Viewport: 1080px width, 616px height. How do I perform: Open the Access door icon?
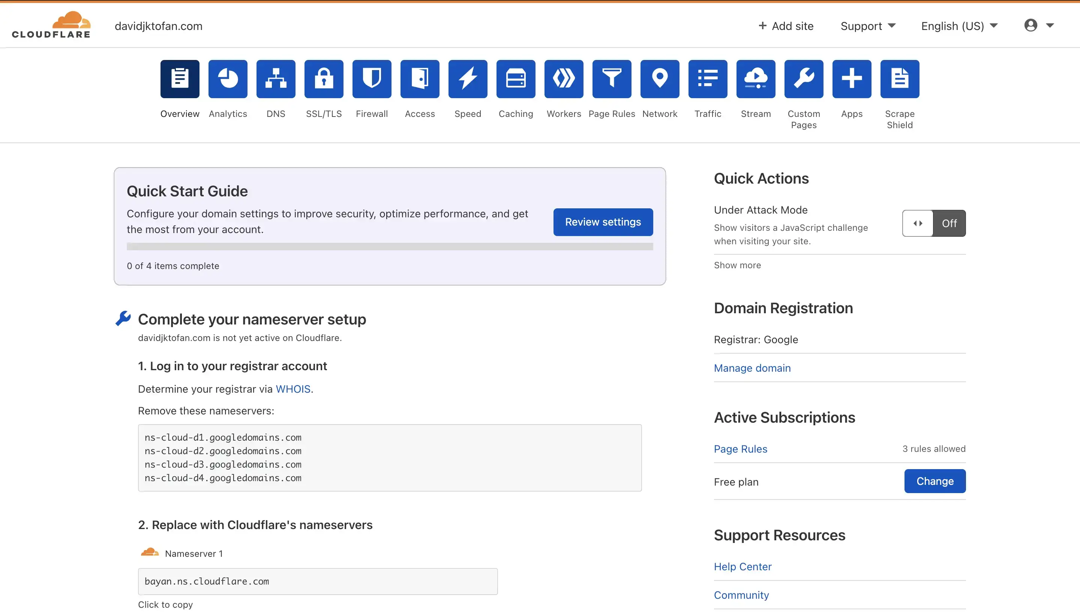pos(420,79)
